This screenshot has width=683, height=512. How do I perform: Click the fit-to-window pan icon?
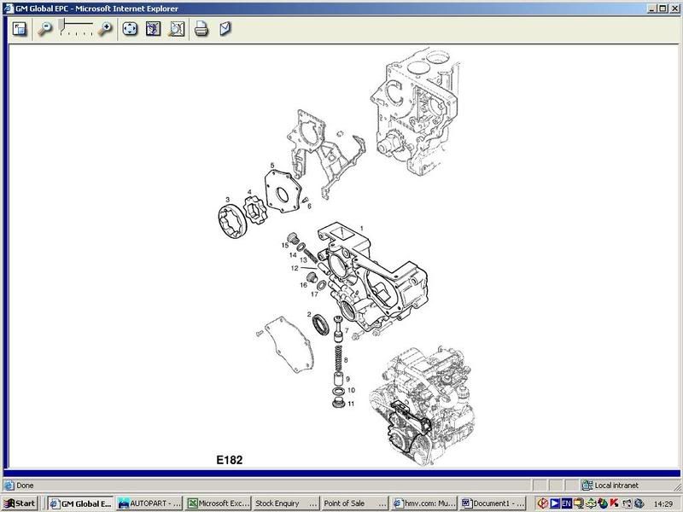pyautogui.click(x=130, y=29)
